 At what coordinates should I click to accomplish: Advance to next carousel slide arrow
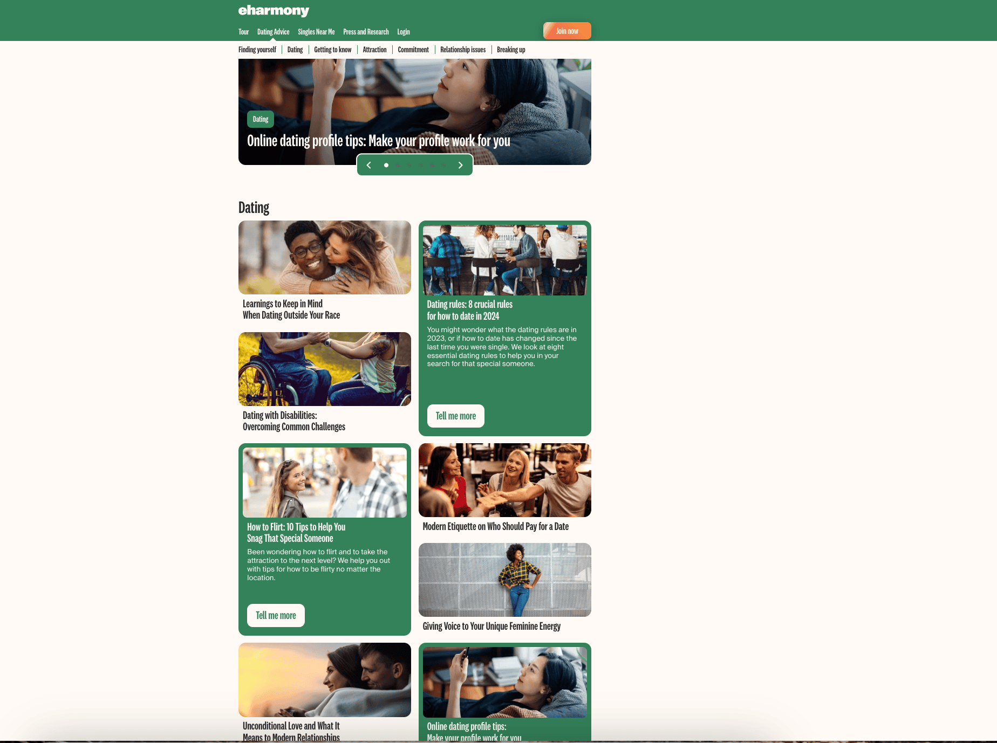point(460,165)
